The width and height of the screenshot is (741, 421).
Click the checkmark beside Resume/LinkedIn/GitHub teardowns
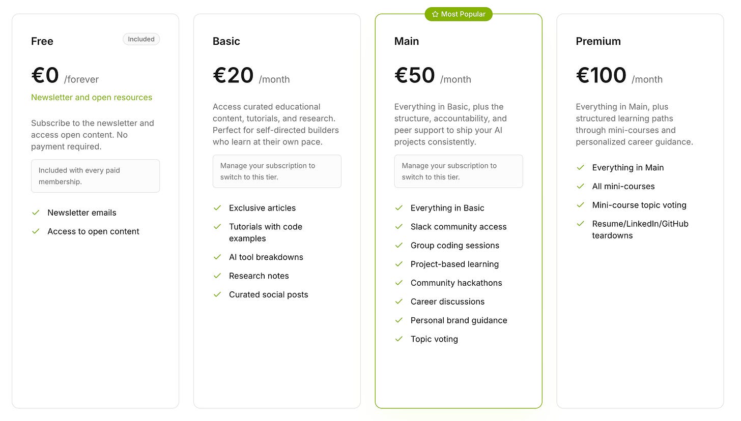pyautogui.click(x=581, y=224)
